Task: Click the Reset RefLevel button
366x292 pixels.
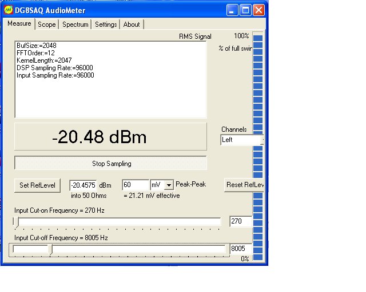Action: coord(245,185)
